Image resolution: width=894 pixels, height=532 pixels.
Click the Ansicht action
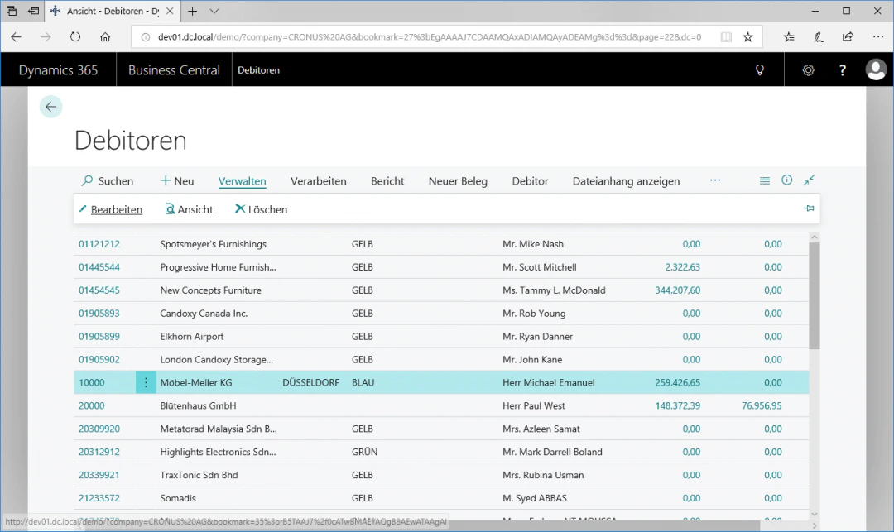[189, 209]
